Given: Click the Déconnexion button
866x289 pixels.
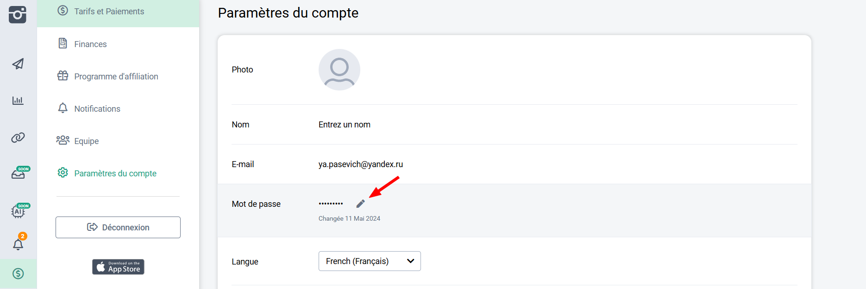Looking at the screenshot, I should click(x=118, y=228).
